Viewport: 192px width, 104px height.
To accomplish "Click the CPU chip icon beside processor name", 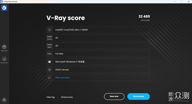I will (50, 30).
